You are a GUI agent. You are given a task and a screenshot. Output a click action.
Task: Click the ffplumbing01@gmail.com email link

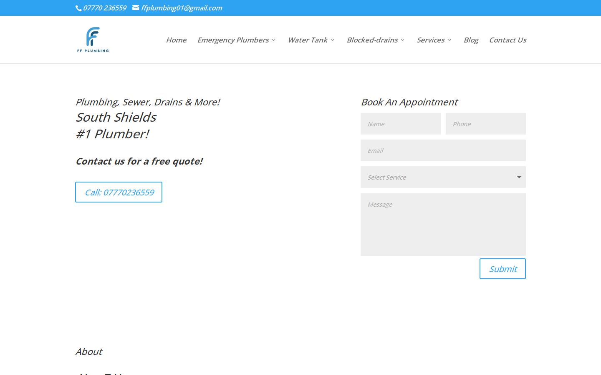click(x=182, y=8)
